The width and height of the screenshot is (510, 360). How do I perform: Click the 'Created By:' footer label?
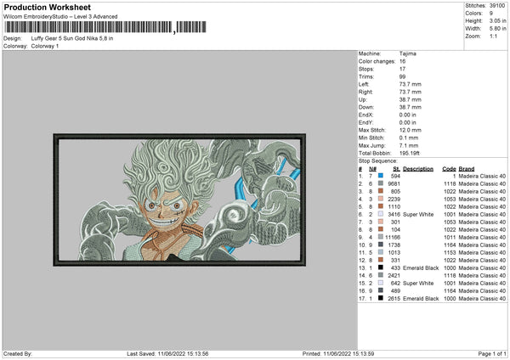(18, 353)
